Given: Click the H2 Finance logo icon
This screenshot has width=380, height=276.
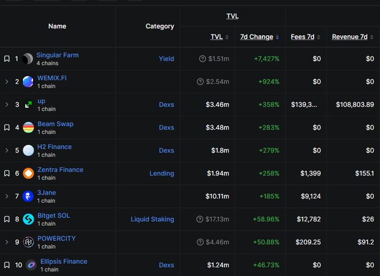Looking at the screenshot, I should click(x=28, y=150).
